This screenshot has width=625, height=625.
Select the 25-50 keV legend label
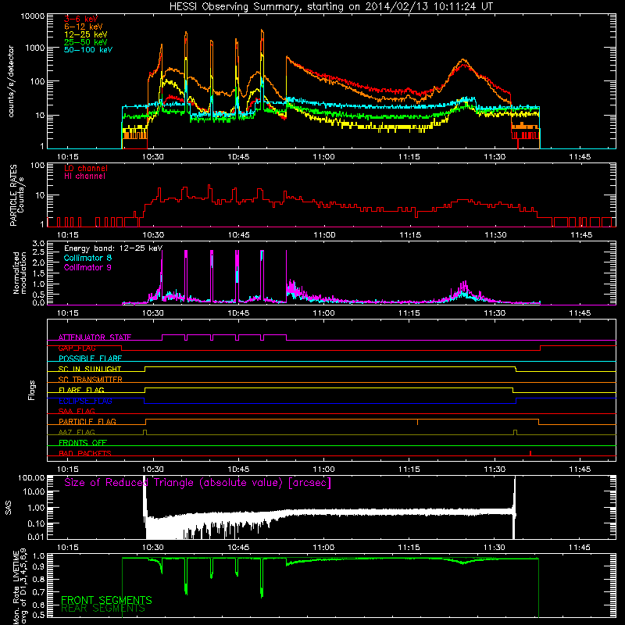[86, 42]
